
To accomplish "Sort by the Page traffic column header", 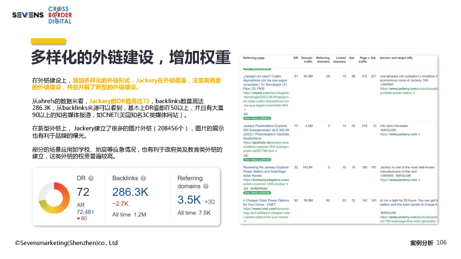I will pyautogui.click(x=364, y=60).
